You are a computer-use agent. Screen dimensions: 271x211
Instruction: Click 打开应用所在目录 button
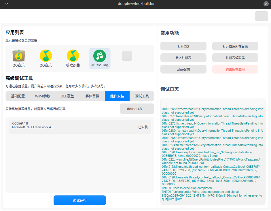235,46
